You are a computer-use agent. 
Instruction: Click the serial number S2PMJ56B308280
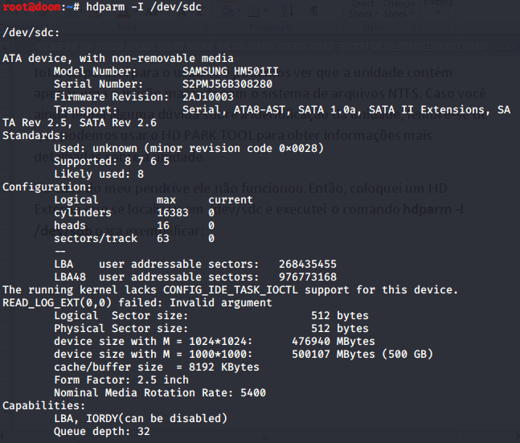[x=227, y=84]
